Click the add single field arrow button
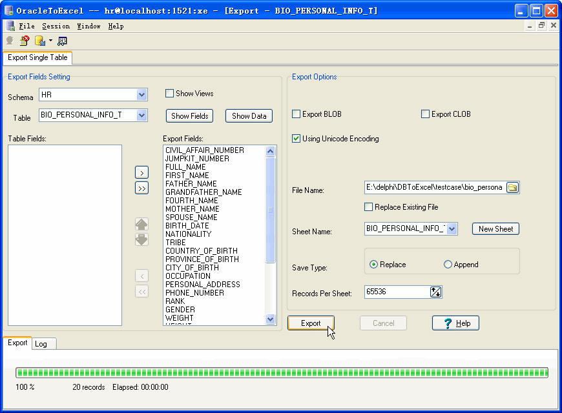Image resolution: width=562 pixels, height=413 pixels. coord(141,173)
